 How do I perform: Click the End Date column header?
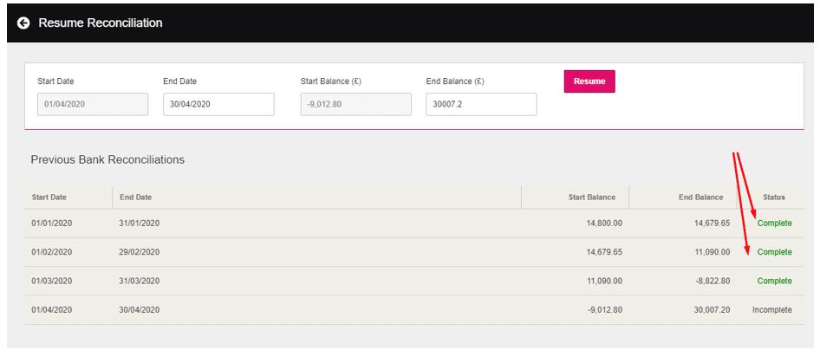point(135,198)
